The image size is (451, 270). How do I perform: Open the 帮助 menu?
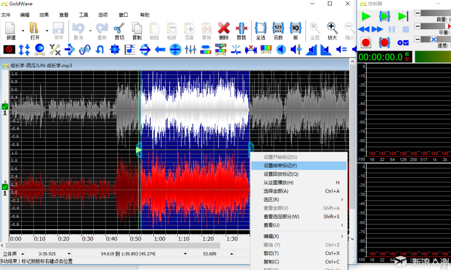pyautogui.click(x=145, y=15)
